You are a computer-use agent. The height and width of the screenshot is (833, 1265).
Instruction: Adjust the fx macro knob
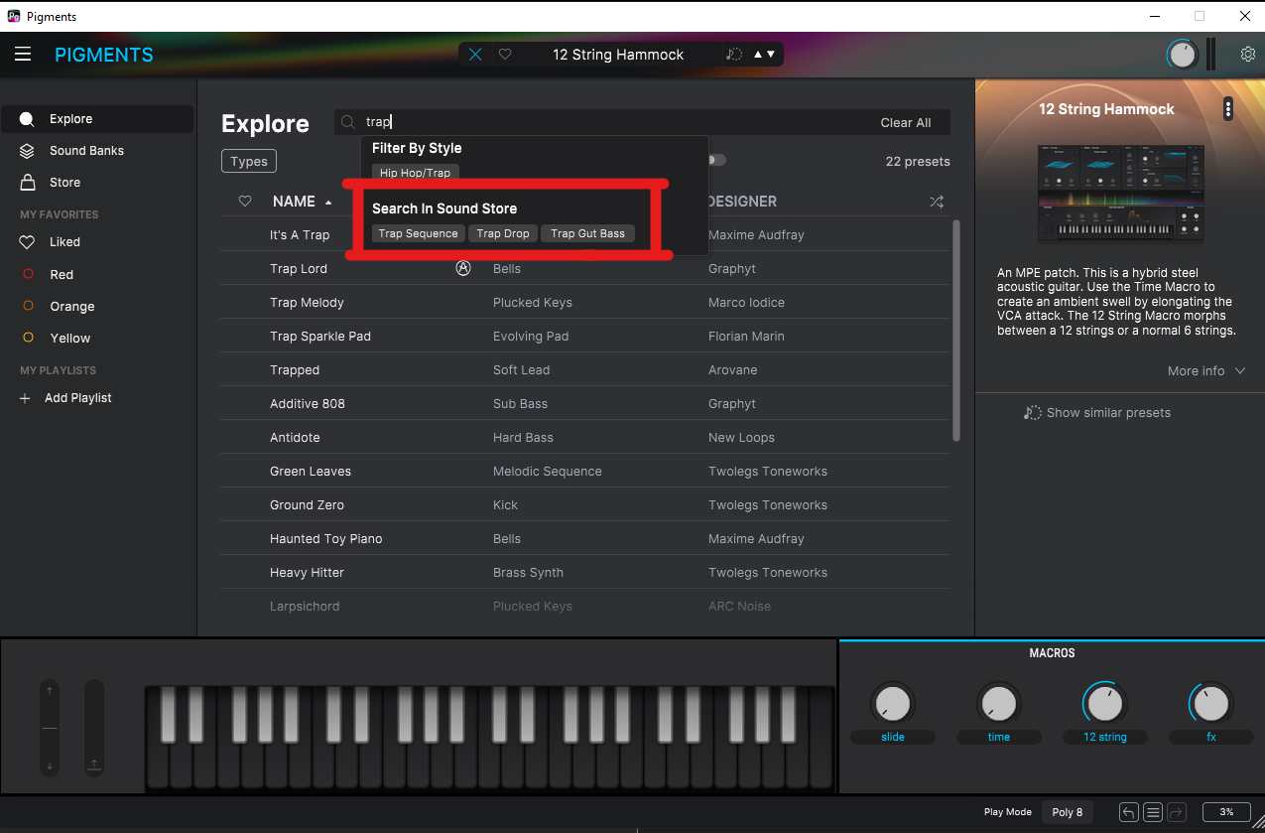point(1210,704)
